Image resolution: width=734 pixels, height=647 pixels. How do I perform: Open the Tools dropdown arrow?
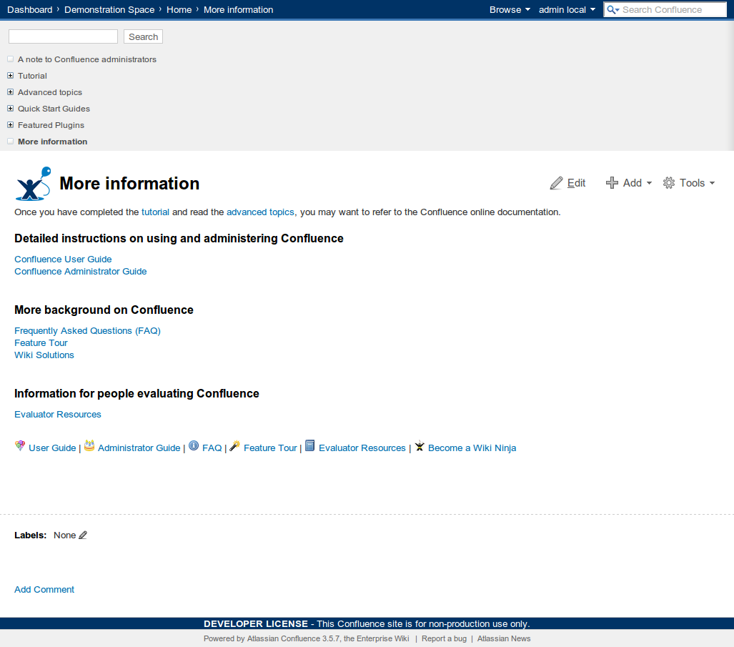pyautogui.click(x=712, y=183)
